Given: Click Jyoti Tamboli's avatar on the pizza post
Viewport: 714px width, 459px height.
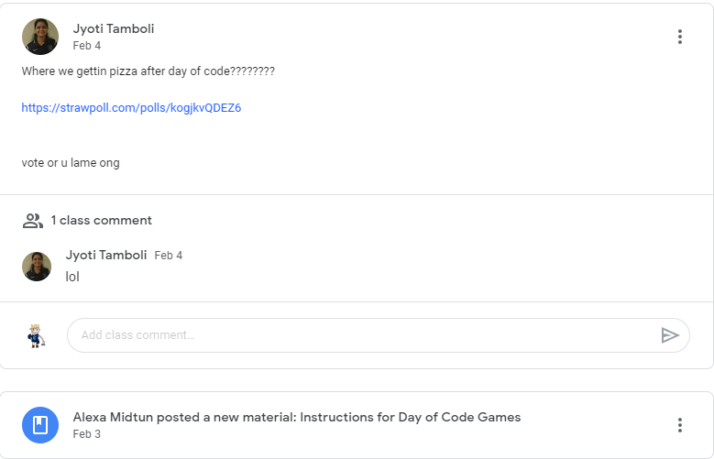Looking at the screenshot, I should [x=39, y=37].
